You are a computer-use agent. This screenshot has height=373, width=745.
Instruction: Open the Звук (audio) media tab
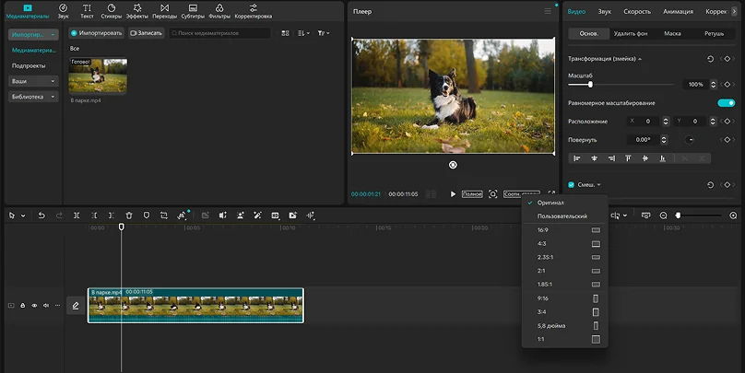coord(64,11)
